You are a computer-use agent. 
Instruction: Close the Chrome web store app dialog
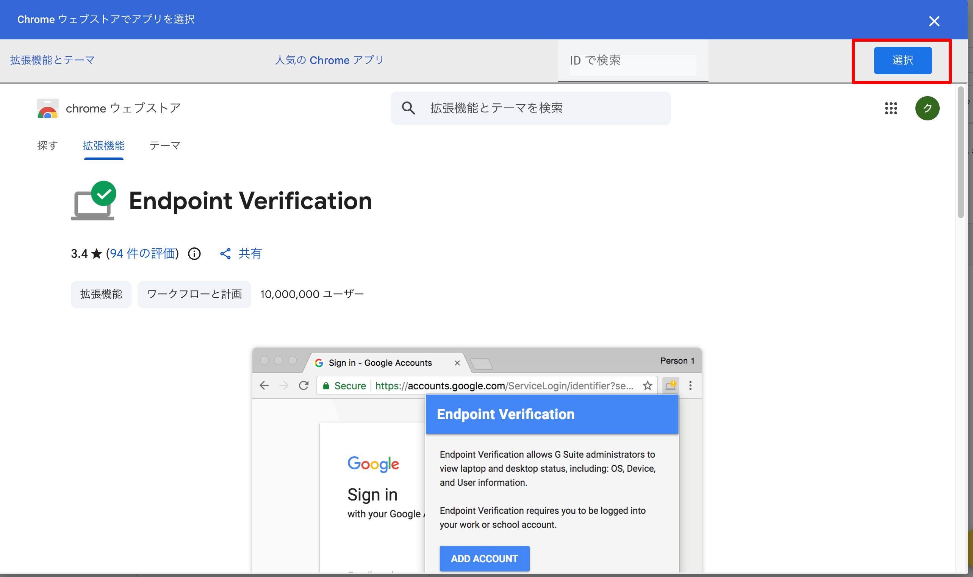point(934,21)
